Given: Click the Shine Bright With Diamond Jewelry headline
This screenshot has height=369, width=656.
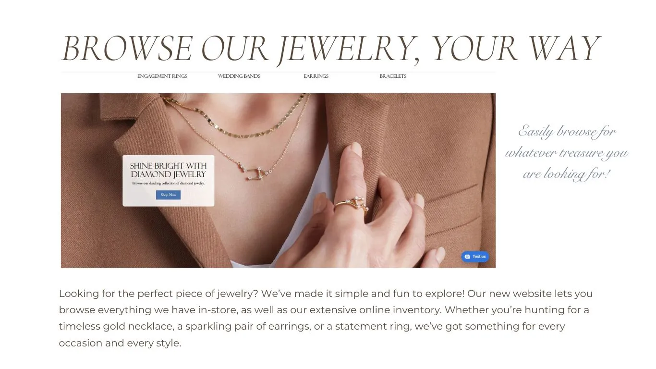Looking at the screenshot, I should click(x=169, y=170).
